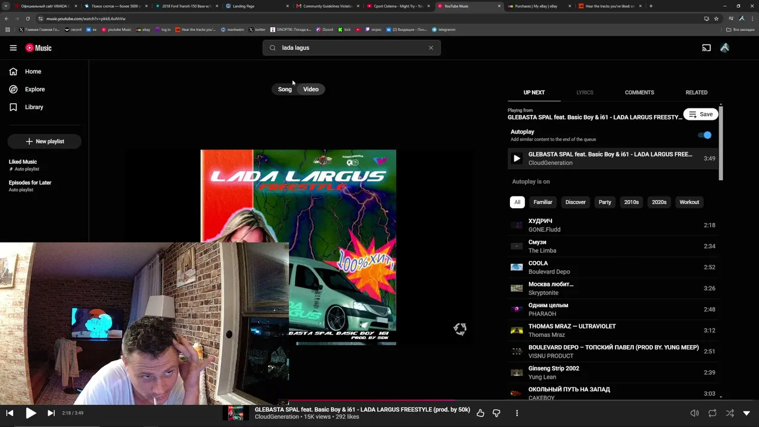This screenshot has width=759, height=427.
Task: Open the Discord bookmark
Action: [325, 30]
